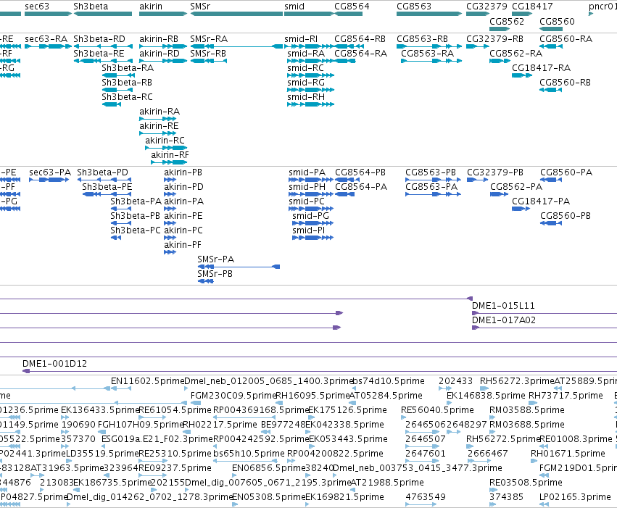Select protein Sh3beta-PE

(107, 187)
